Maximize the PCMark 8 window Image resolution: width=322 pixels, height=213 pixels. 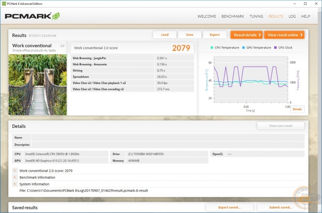pos(305,4)
